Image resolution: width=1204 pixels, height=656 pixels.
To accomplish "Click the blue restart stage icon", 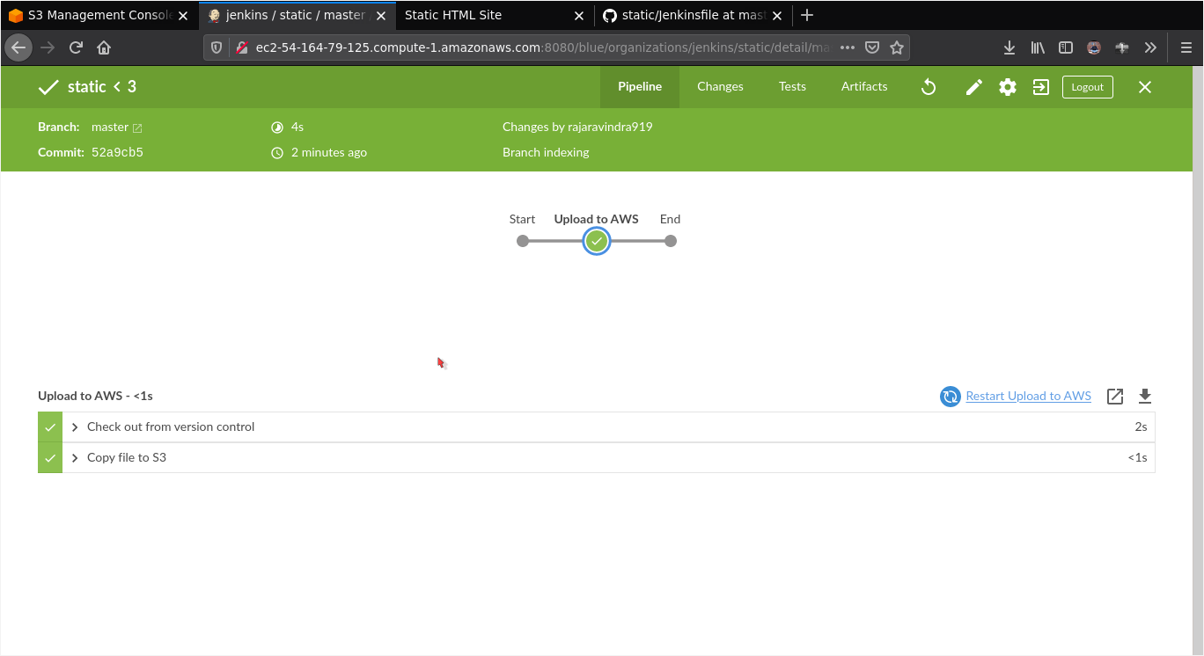I will 951,397.
